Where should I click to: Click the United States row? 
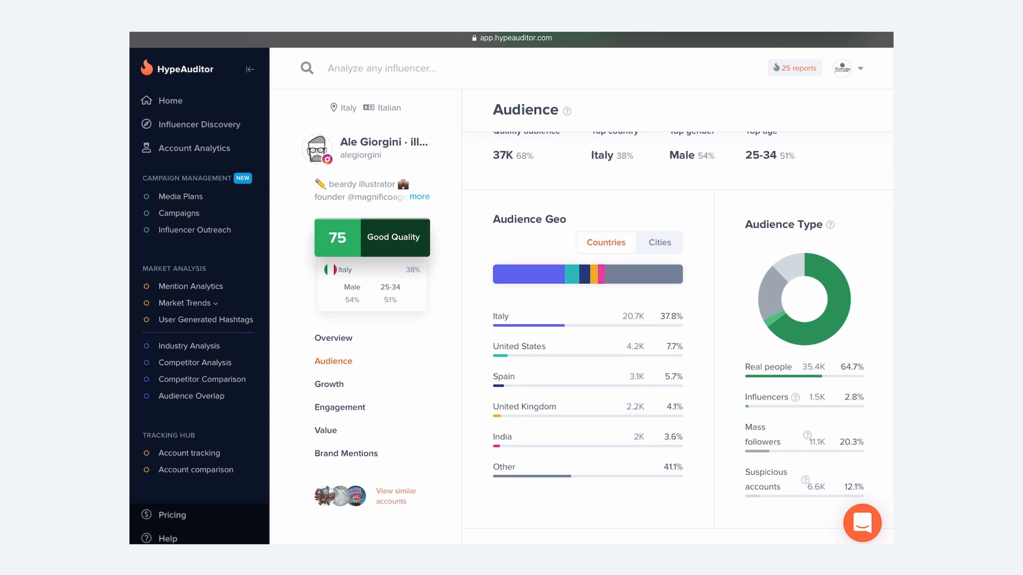587,349
